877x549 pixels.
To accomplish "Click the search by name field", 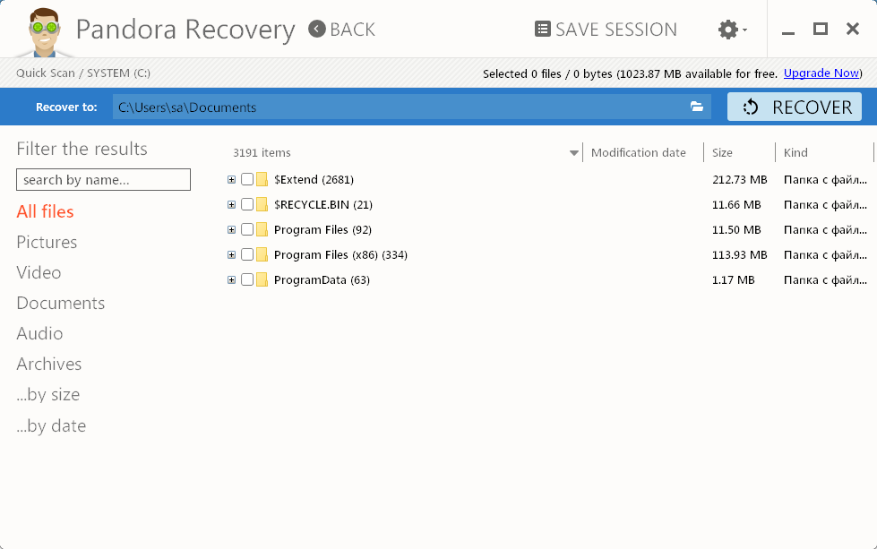I will (x=104, y=179).
